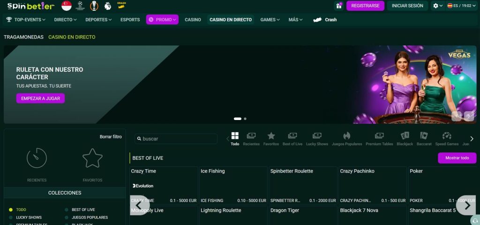Expand the TOP-EVENTS menu
This screenshot has width=480, height=225.
26,20
